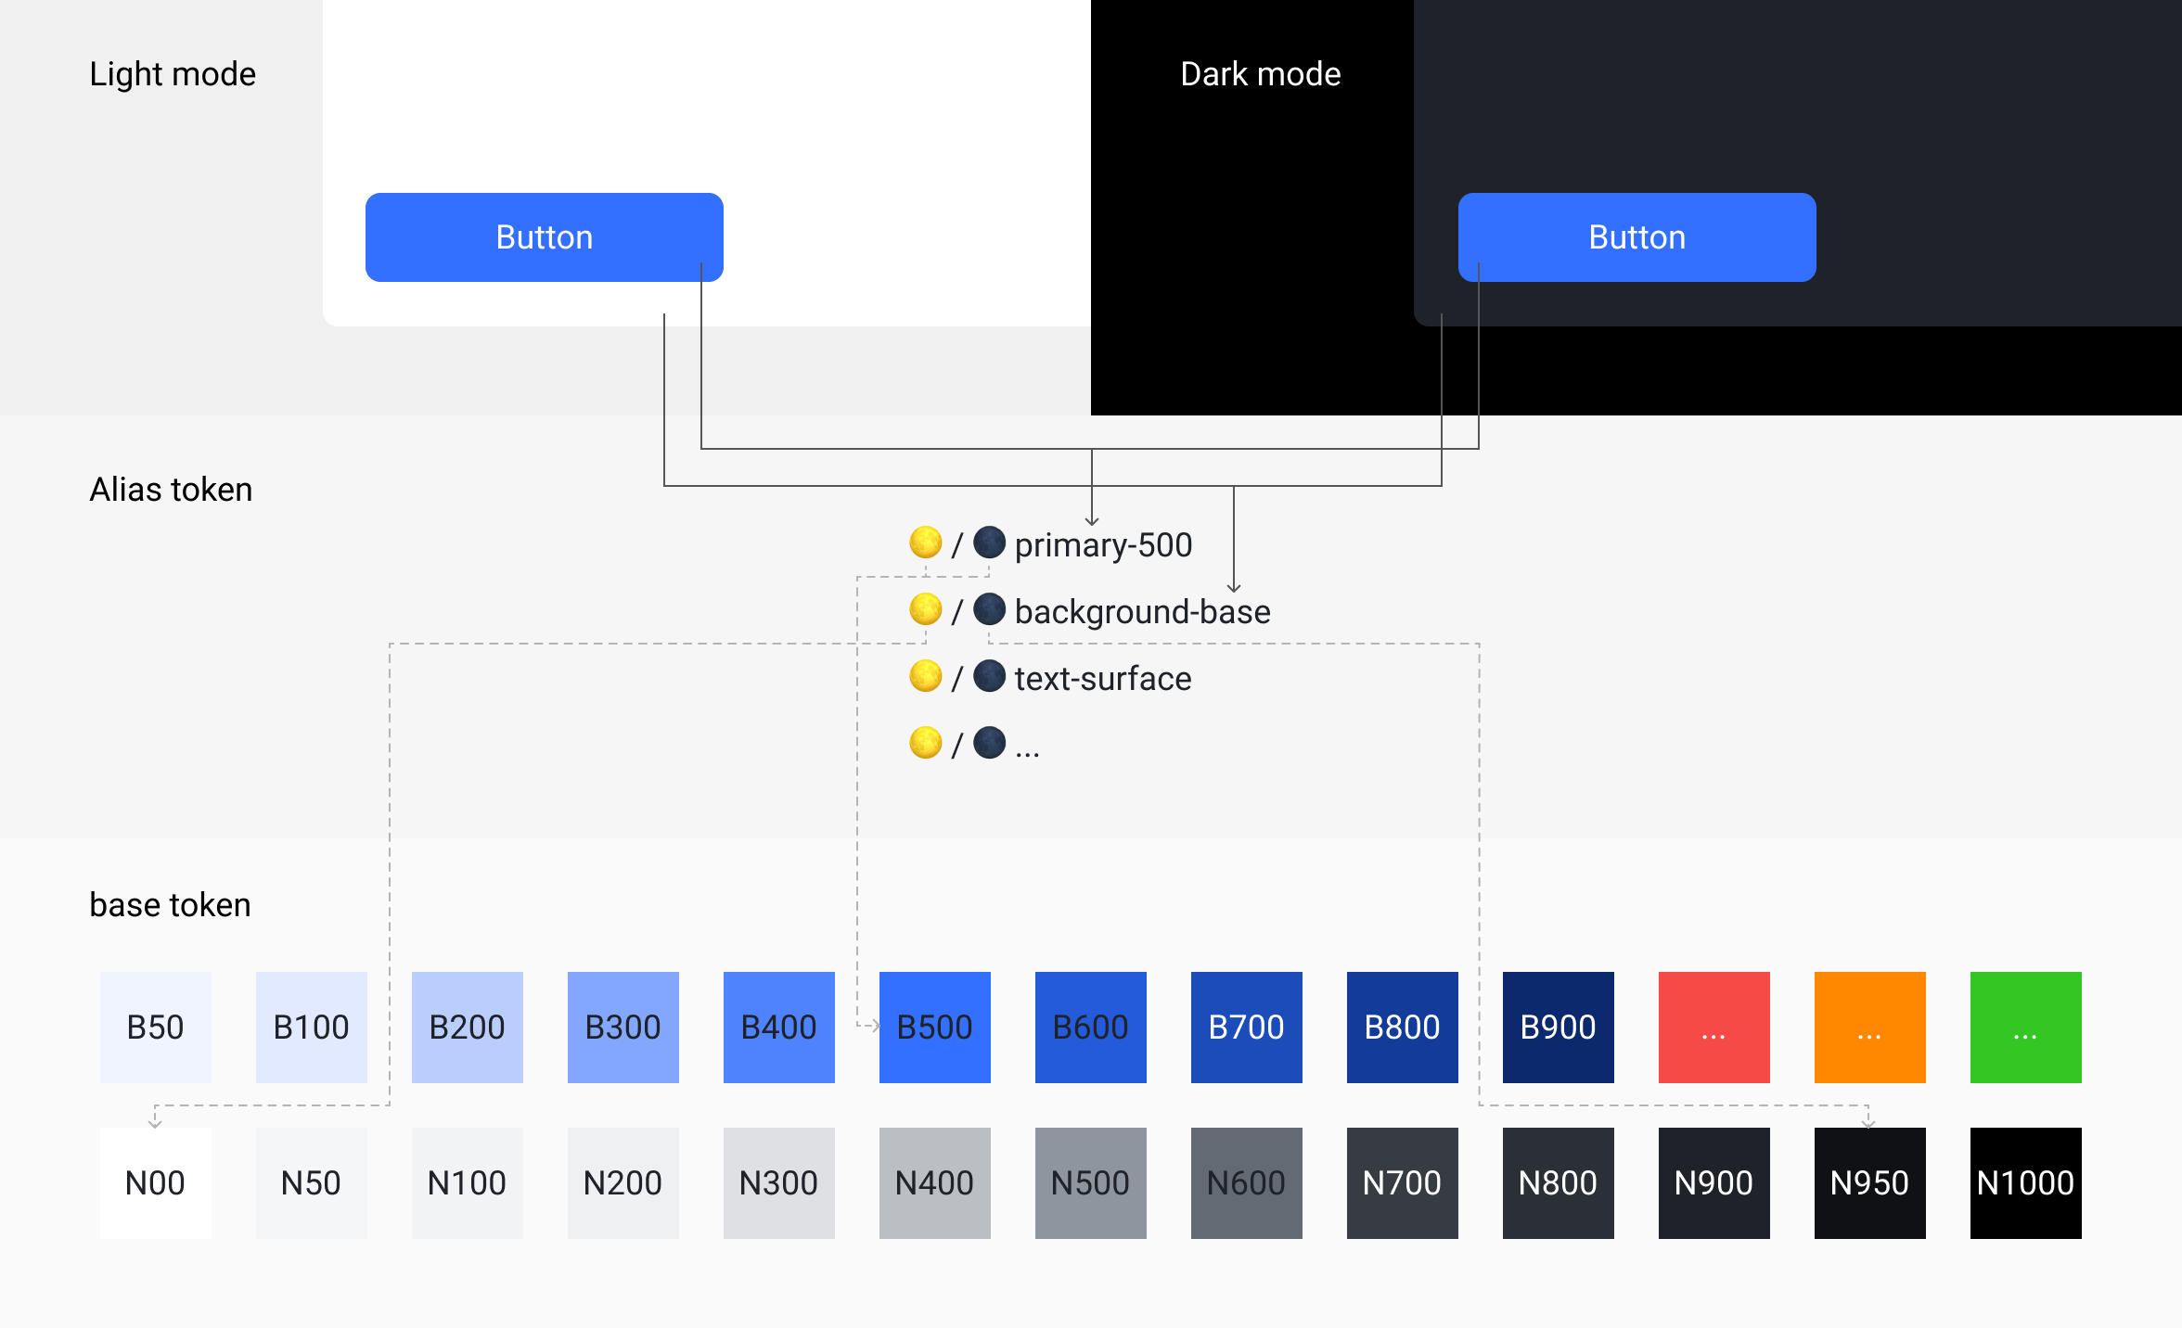Select the red ellipsis swatch
The width and height of the screenshot is (2182, 1328).
click(1714, 1027)
